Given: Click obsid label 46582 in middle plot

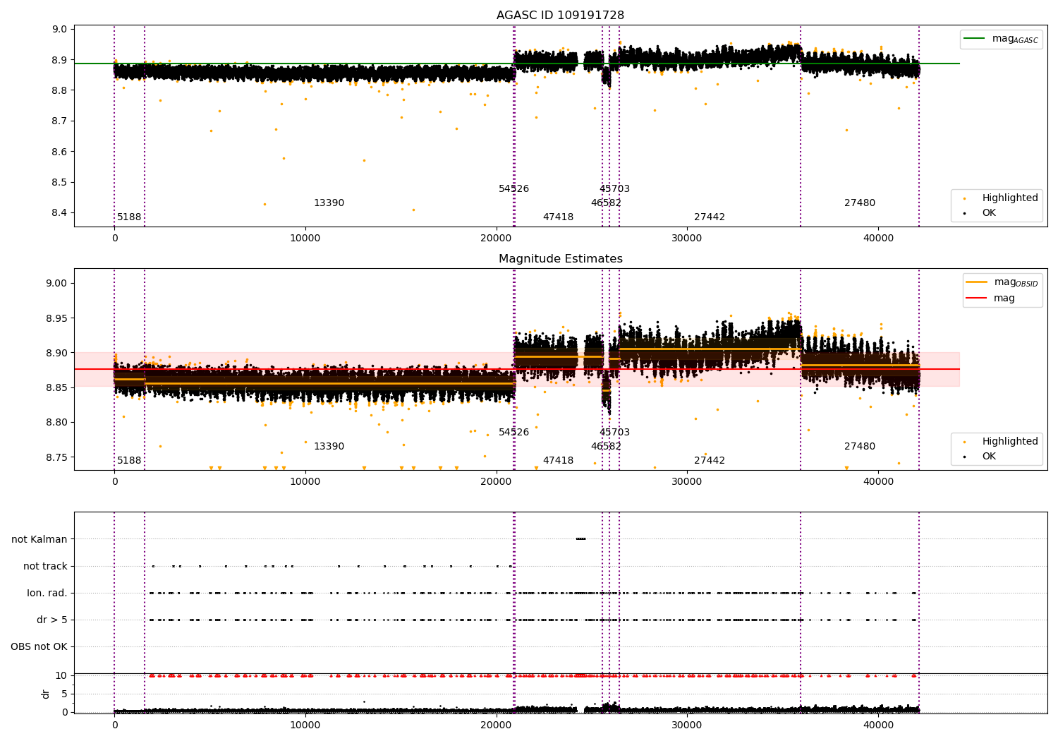Looking at the screenshot, I should pos(606,447).
